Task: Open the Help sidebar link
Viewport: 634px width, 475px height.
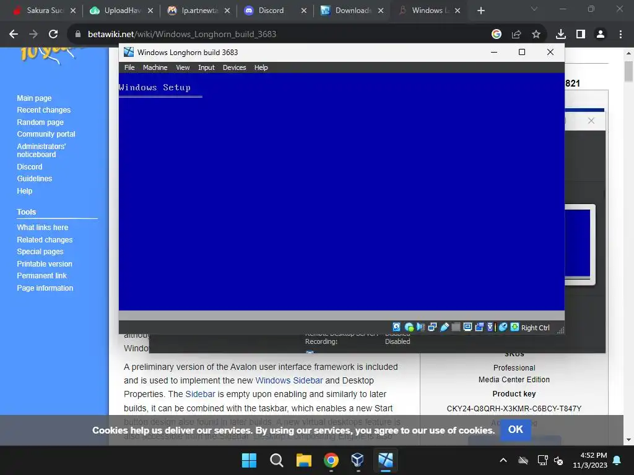Action: click(24, 190)
